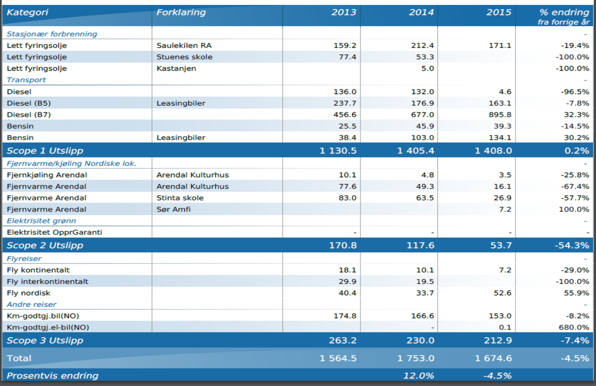The width and height of the screenshot is (596, 386).
Task: Click the Fly kontinentalt row label
Action: click(38, 270)
